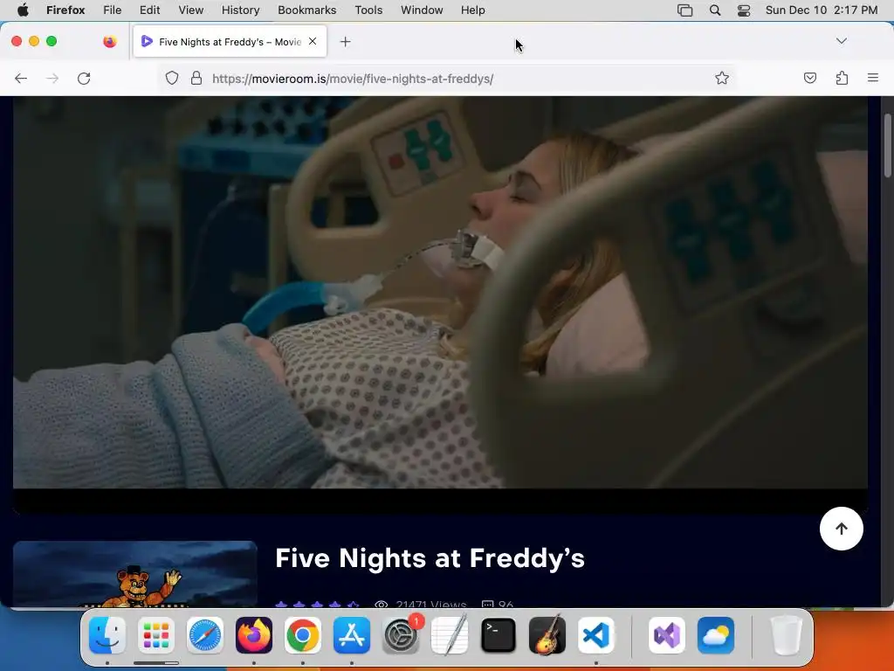The image size is (894, 671).
Task: Open Finder from the Dock
Action: coord(107,635)
